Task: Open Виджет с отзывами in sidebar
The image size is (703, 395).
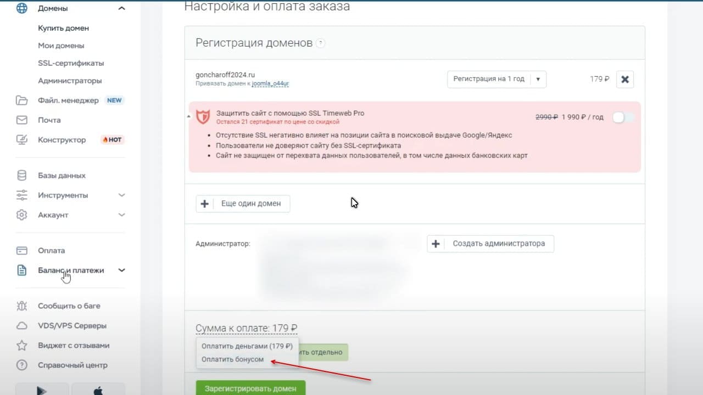Action: tap(74, 346)
